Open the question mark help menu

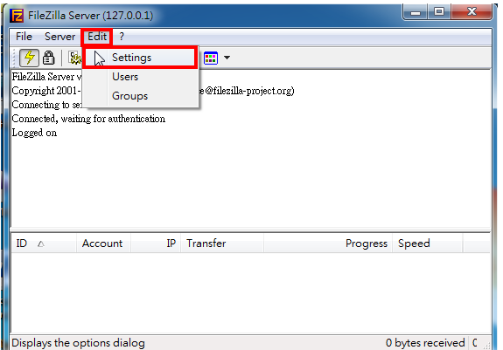(x=122, y=37)
